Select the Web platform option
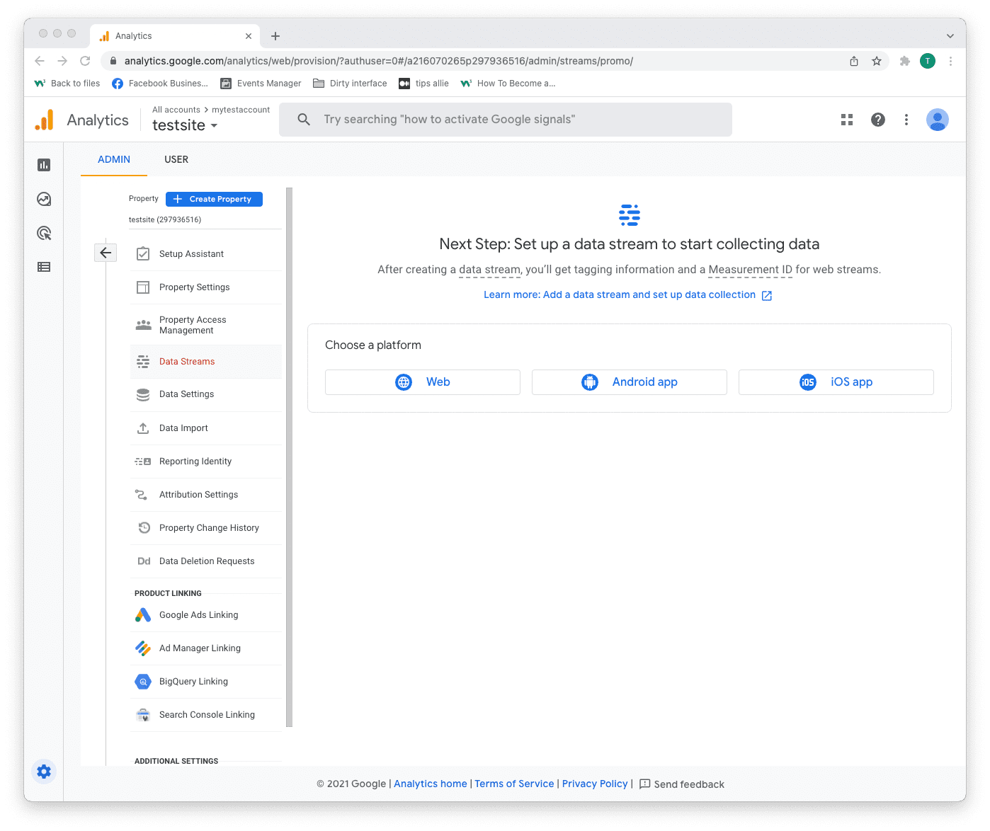 [422, 382]
